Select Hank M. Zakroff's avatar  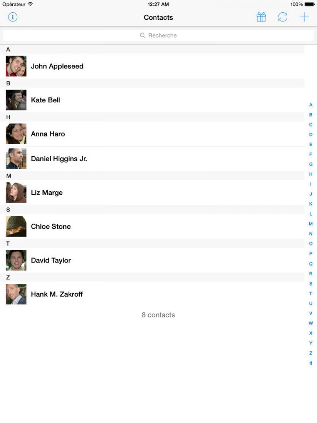pos(16,294)
